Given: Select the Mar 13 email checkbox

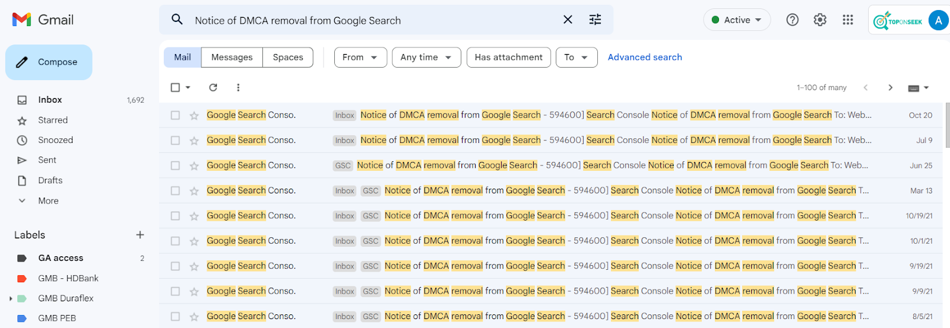Looking at the screenshot, I should pos(175,191).
